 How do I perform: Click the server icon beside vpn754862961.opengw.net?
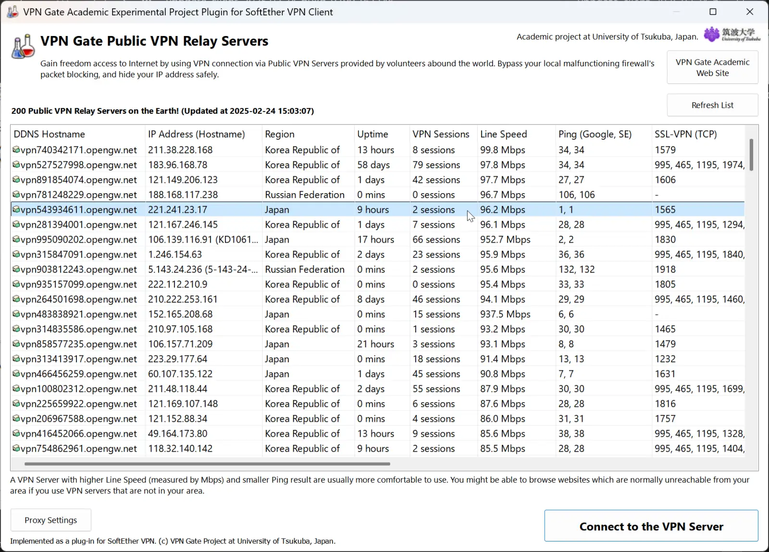point(16,448)
